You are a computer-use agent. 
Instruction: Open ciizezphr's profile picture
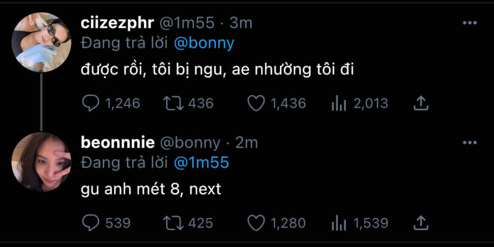[41, 42]
